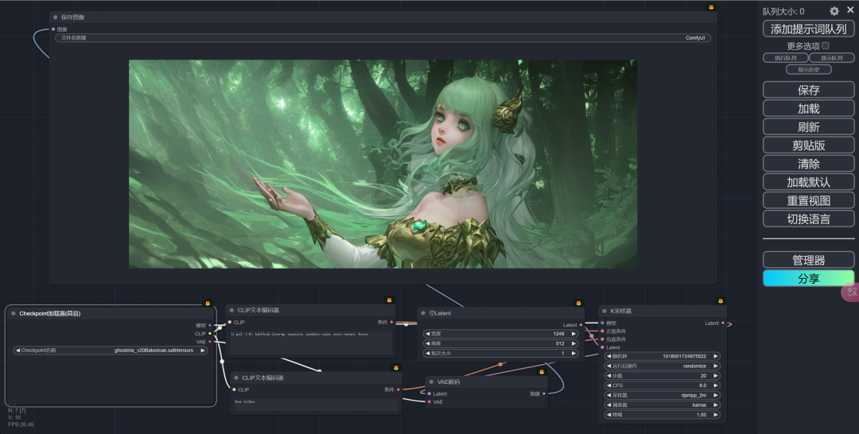
Task: Collapse the K采样器 node via its dot
Action: pos(604,311)
